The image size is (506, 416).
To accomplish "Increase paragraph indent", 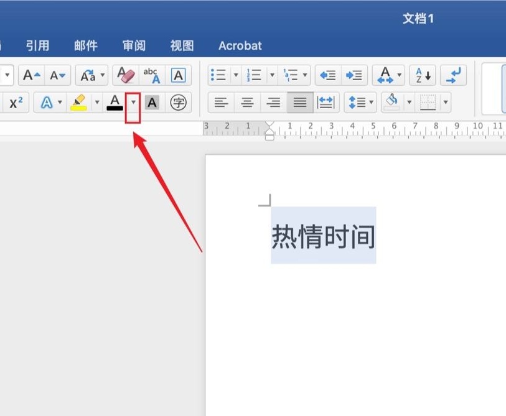I will click(x=354, y=75).
